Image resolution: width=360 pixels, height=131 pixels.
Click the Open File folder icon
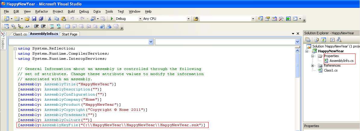(27, 19)
